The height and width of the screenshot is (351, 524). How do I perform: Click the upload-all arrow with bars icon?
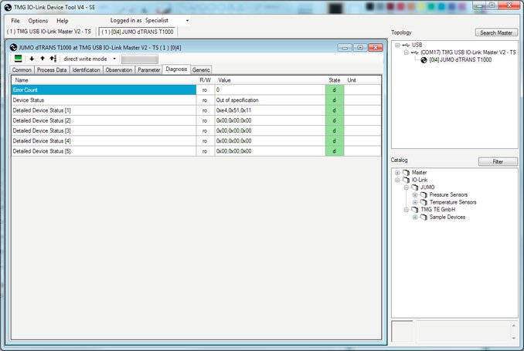tap(53, 59)
